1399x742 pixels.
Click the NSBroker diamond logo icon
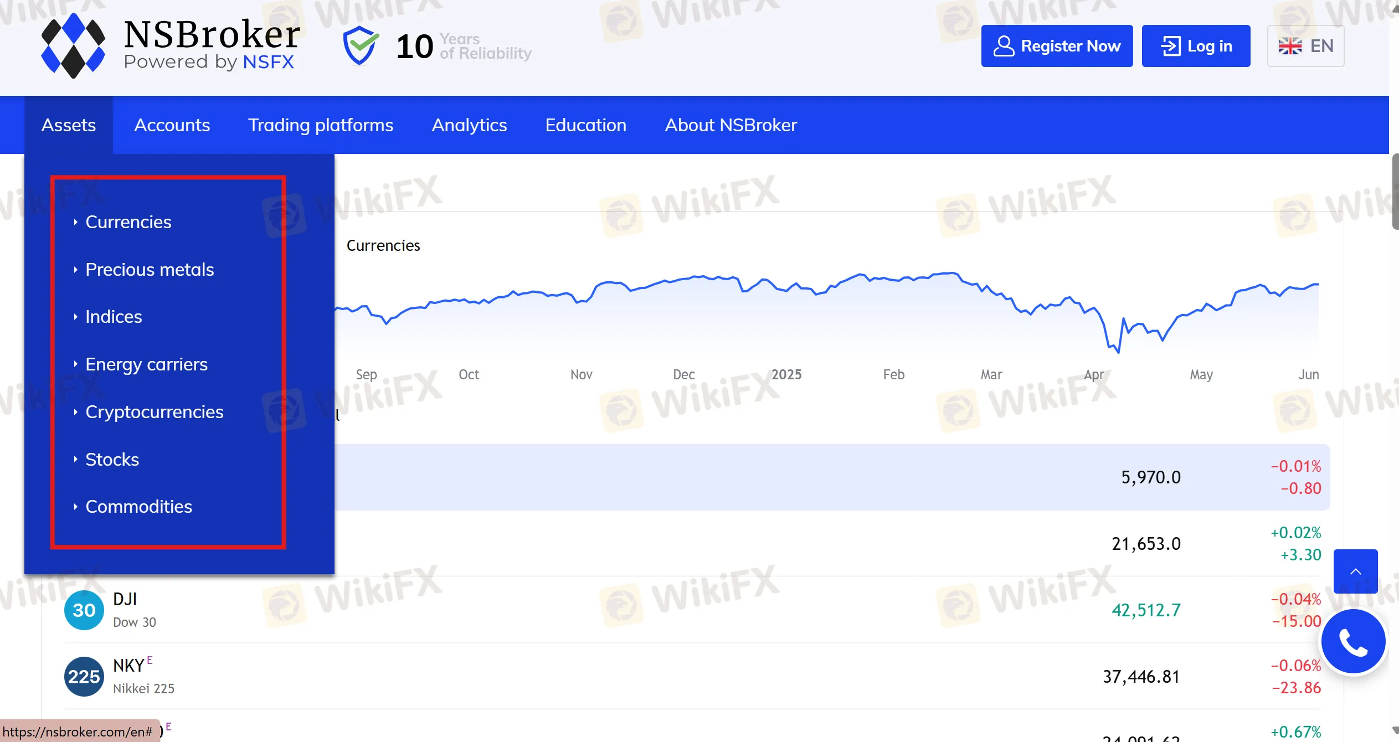73,46
